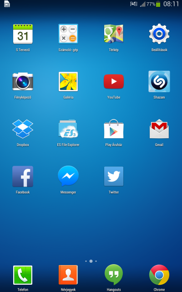Open the Shazam app
The image size is (182, 292).
[x=159, y=81]
